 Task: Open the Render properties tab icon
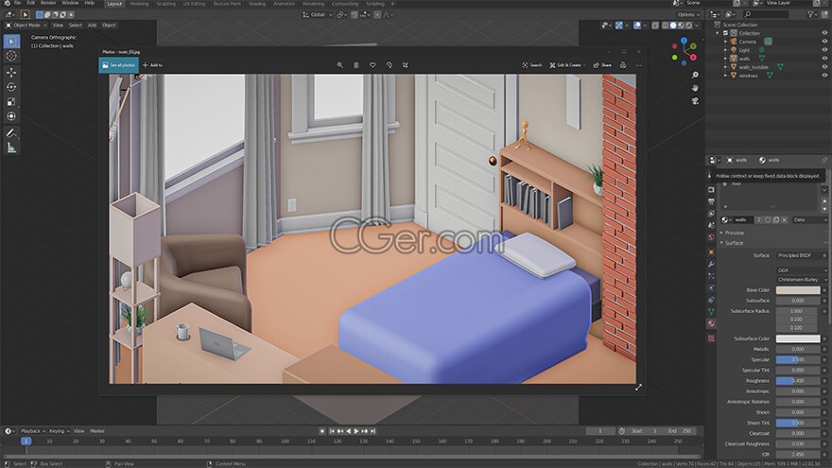pyautogui.click(x=711, y=189)
